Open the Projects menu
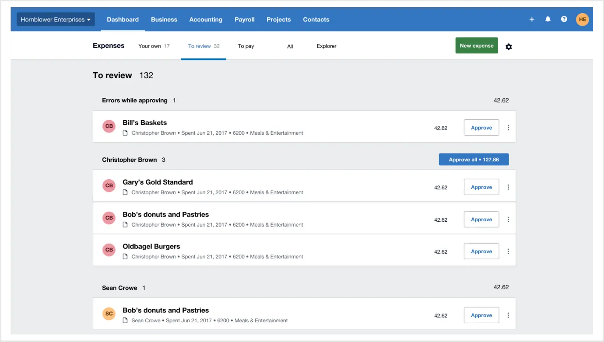Image resolution: width=604 pixels, height=342 pixels. coord(279,19)
